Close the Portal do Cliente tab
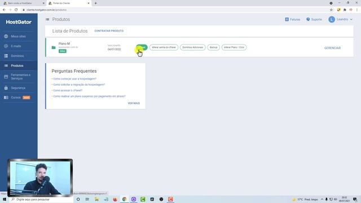Screen dimensions: 361x203 tap(89, 3)
